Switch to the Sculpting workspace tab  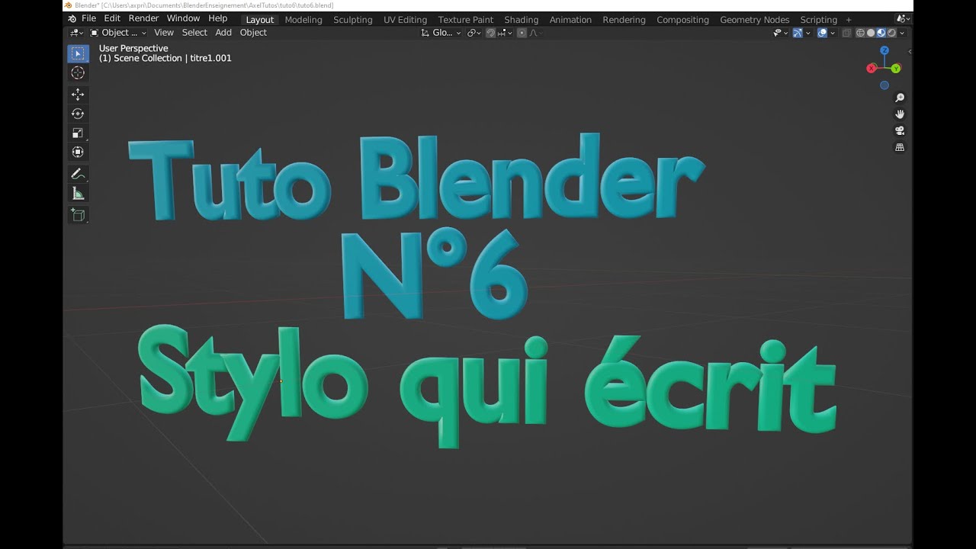[x=353, y=20]
